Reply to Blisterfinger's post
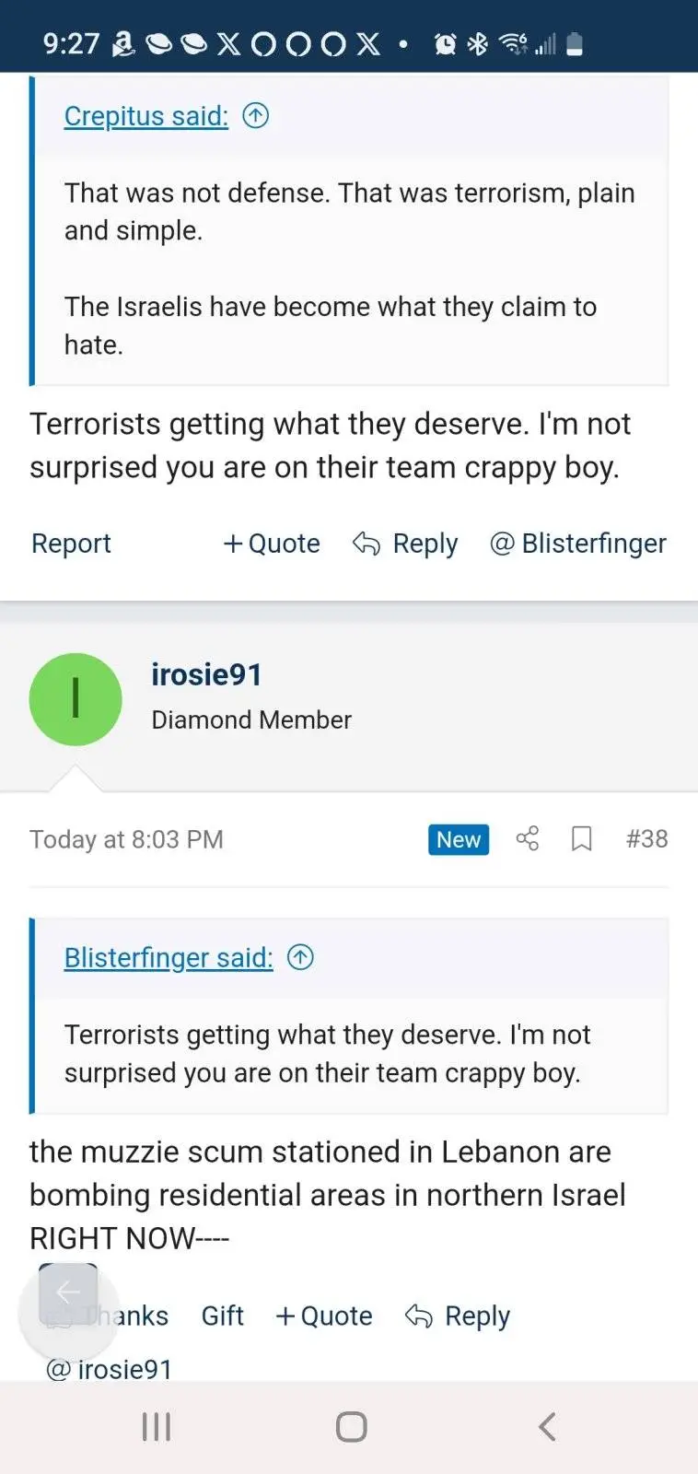Viewport: 698px width, 1474px height. tap(406, 544)
